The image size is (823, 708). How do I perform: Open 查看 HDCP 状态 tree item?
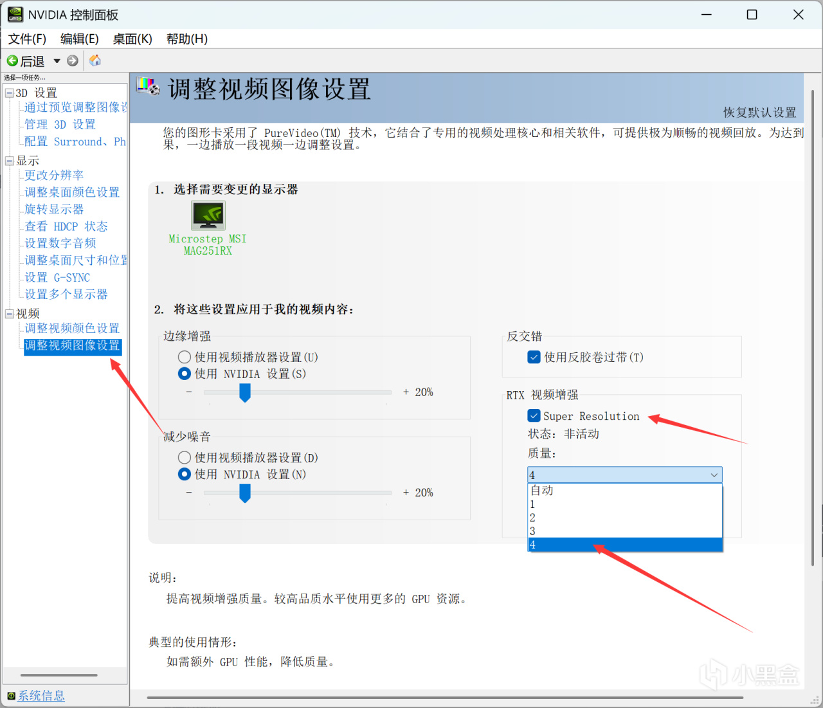pos(66,226)
